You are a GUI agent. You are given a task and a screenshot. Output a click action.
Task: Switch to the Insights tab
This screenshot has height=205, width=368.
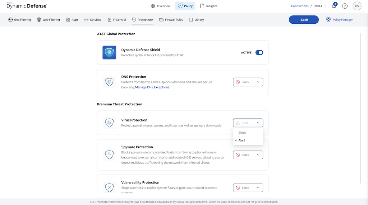(x=209, y=6)
